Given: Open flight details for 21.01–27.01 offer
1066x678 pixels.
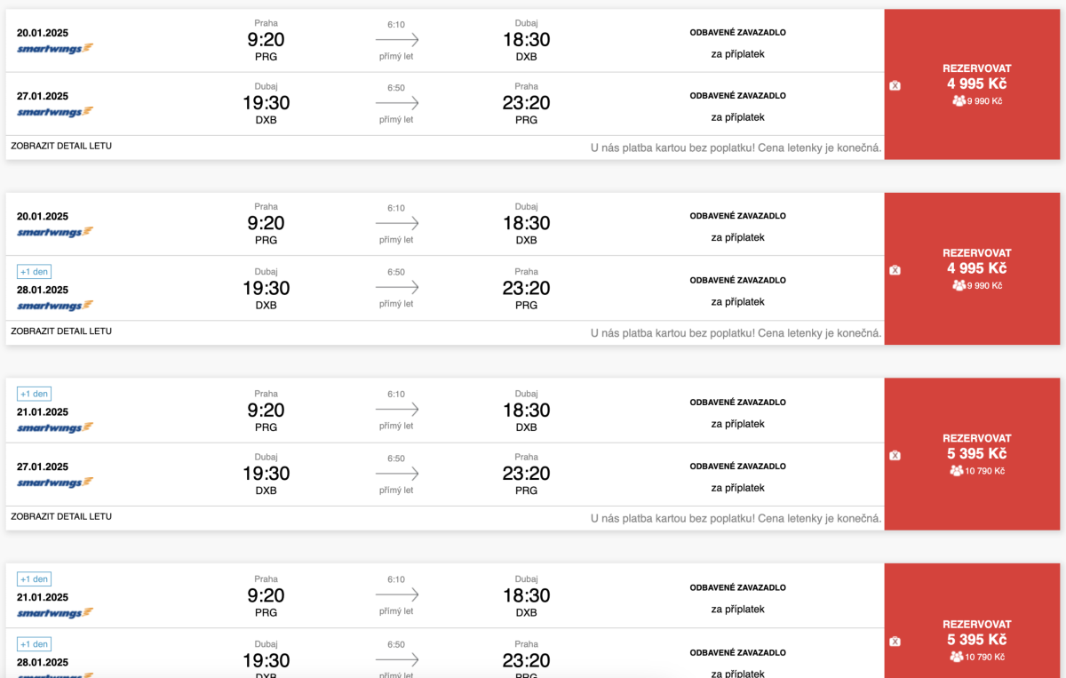Looking at the screenshot, I should (x=61, y=516).
